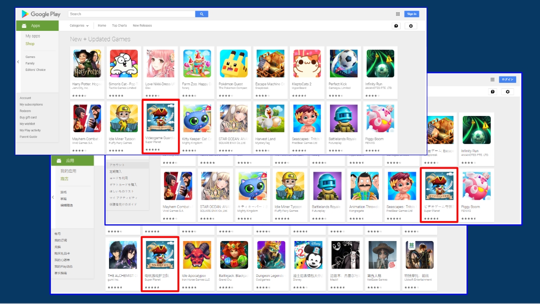Choose the Pokémon Quest app icon
Image resolution: width=540 pixels, height=304 pixels.
233,64
